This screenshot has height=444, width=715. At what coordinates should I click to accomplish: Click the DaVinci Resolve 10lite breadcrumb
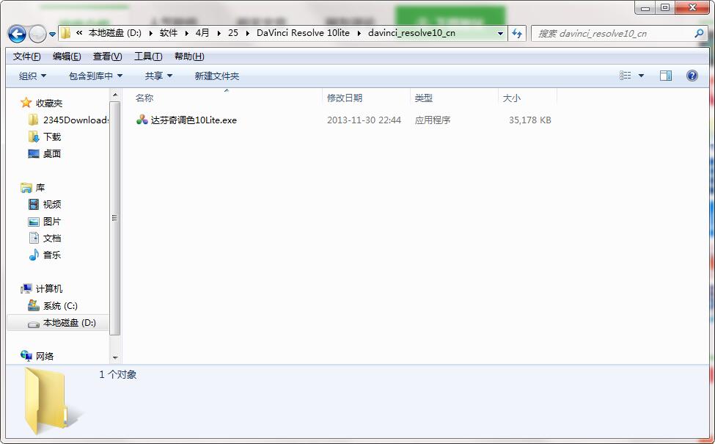pos(304,33)
